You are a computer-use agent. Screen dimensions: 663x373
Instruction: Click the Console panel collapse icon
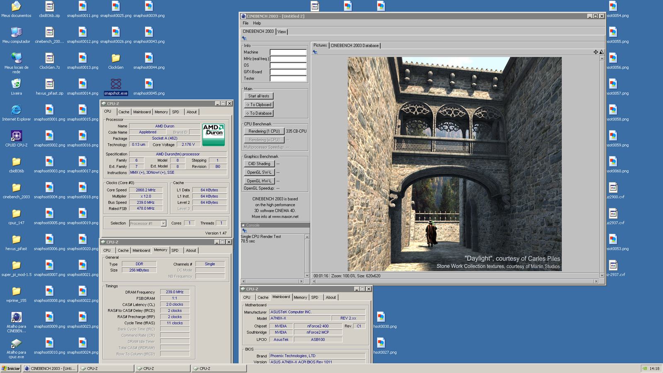tap(243, 225)
